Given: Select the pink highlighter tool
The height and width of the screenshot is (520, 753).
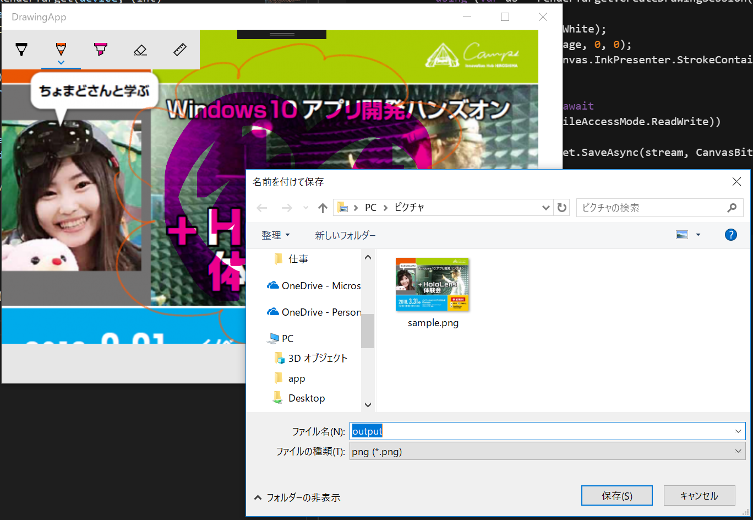Looking at the screenshot, I should click(x=101, y=50).
